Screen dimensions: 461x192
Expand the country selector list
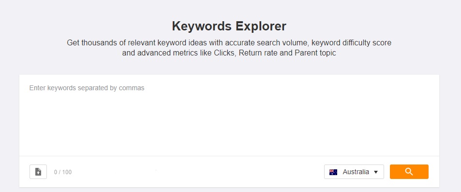pos(354,172)
